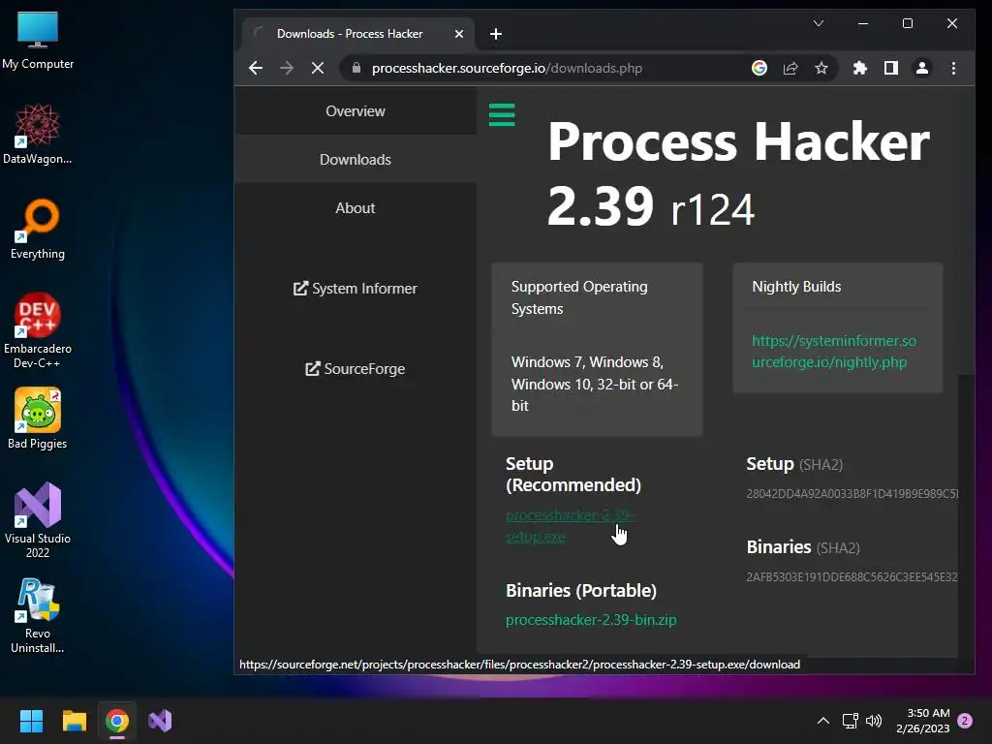This screenshot has width=992, height=744.
Task: Click the address bar URL field
Action: (544, 69)
